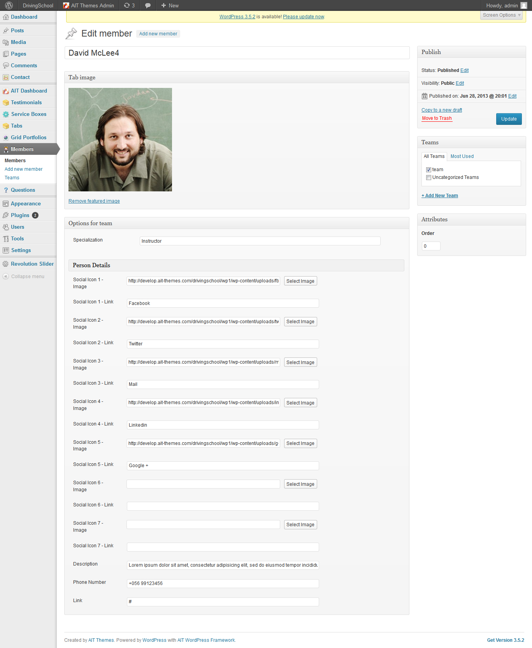Click the Plugins plug icon
This screenshot has height=648, width=532.
click(x=6, y=215)
